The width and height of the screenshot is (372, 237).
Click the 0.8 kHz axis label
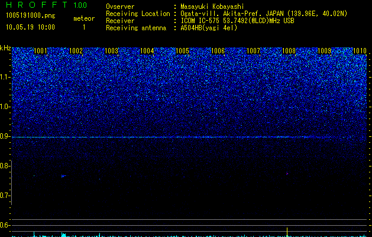[x=5, y=166]
